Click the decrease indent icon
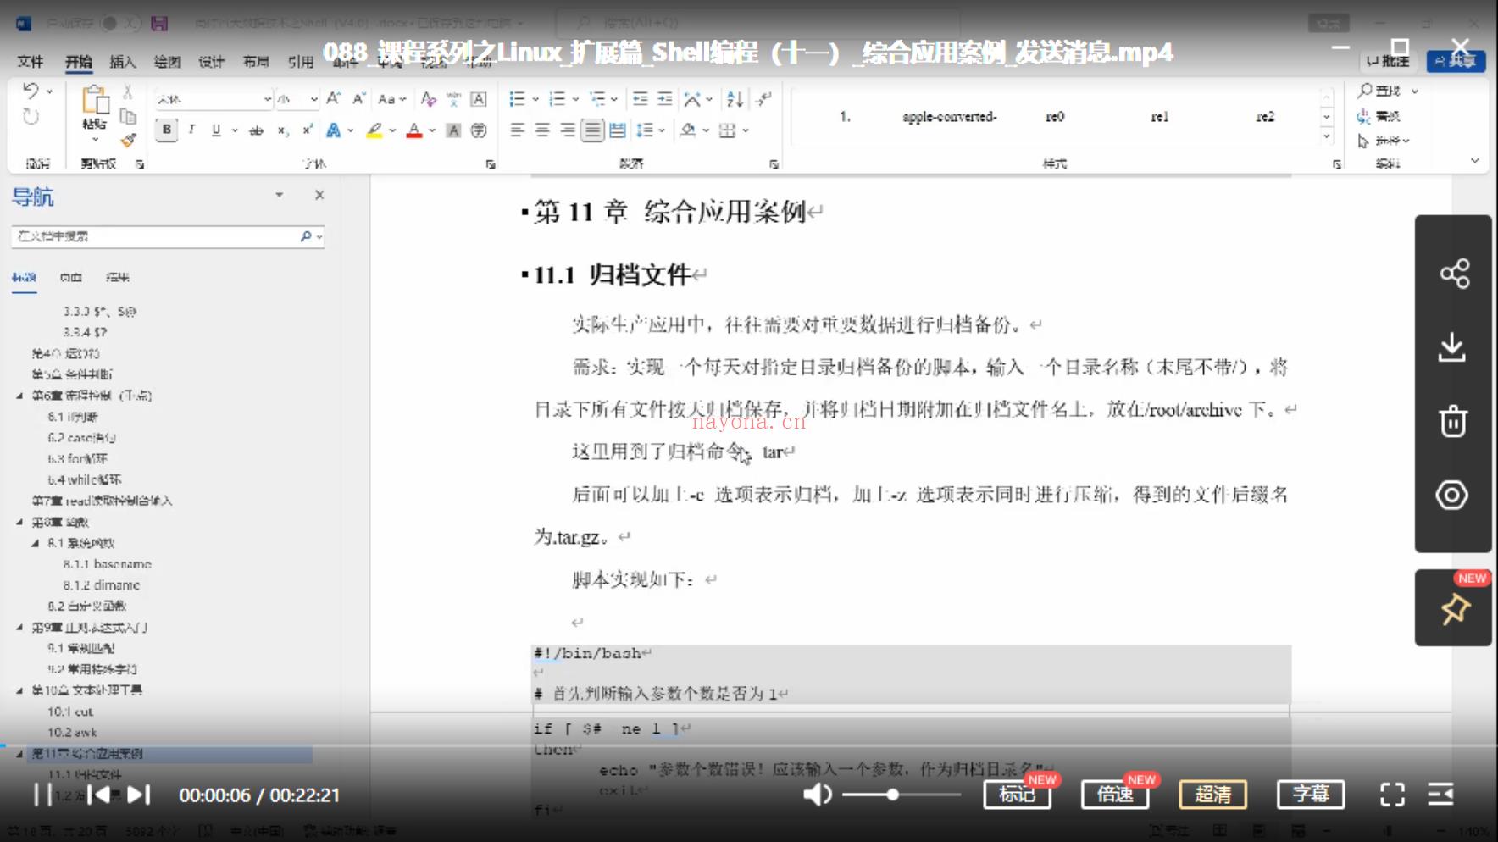 pos(641,99)
